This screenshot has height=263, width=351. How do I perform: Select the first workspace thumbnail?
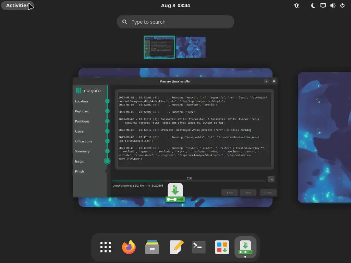(159, 47)
